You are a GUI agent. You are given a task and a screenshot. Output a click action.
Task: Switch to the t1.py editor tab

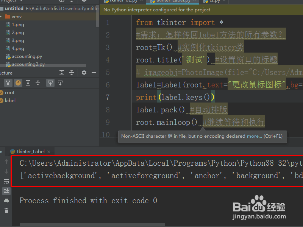click(214, 2)
